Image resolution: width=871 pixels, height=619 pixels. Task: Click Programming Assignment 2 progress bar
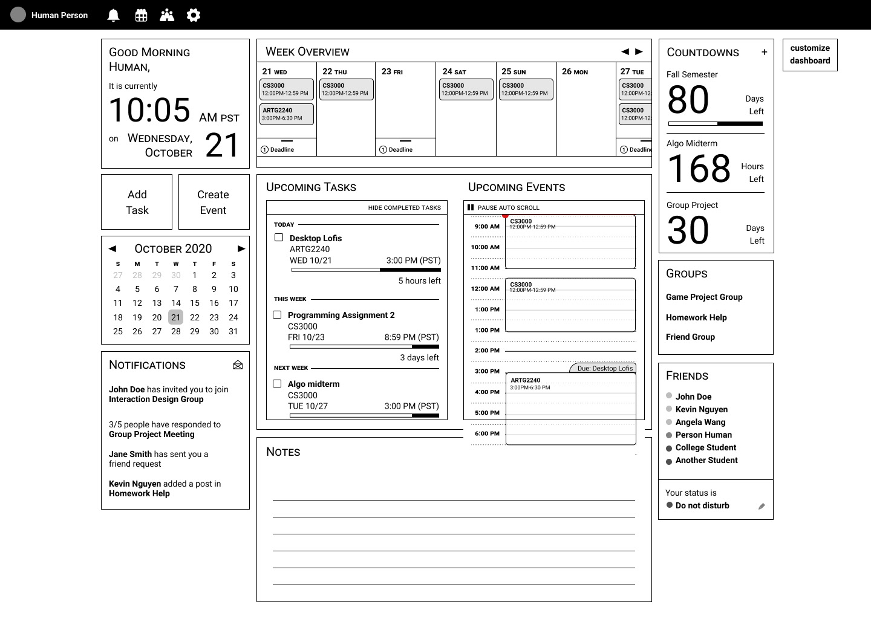(365, 346)
